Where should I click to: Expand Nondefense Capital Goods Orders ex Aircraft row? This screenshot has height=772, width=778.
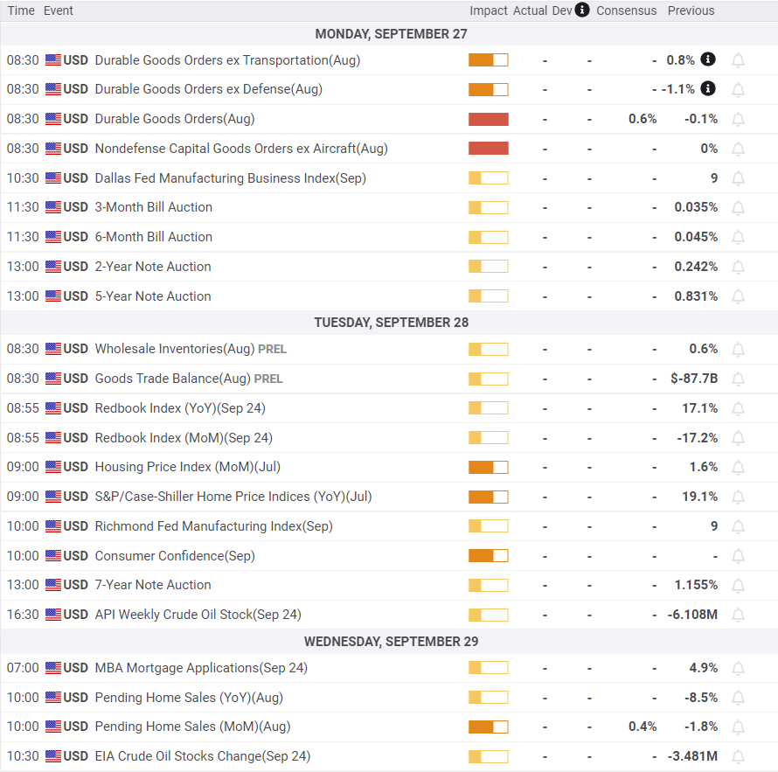point(389,149)
